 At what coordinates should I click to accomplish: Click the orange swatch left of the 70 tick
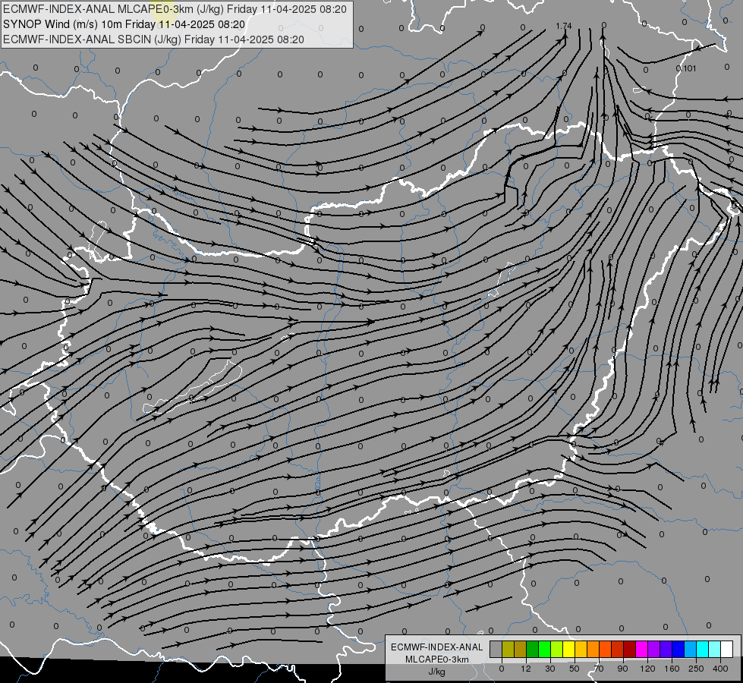click(593, 649)
